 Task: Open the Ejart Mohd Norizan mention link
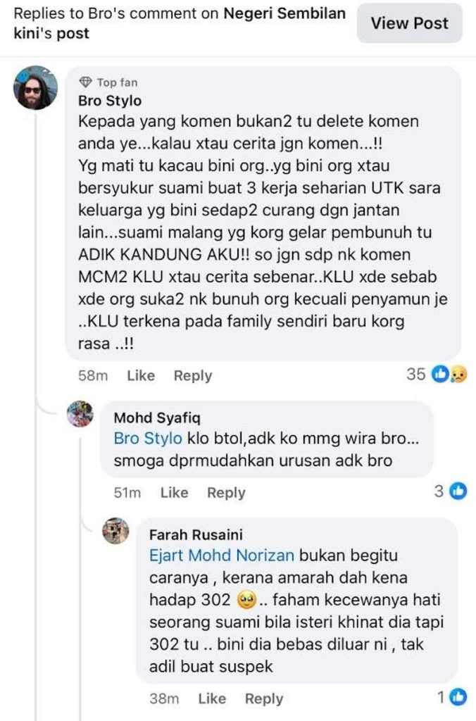tap(222, 555)
